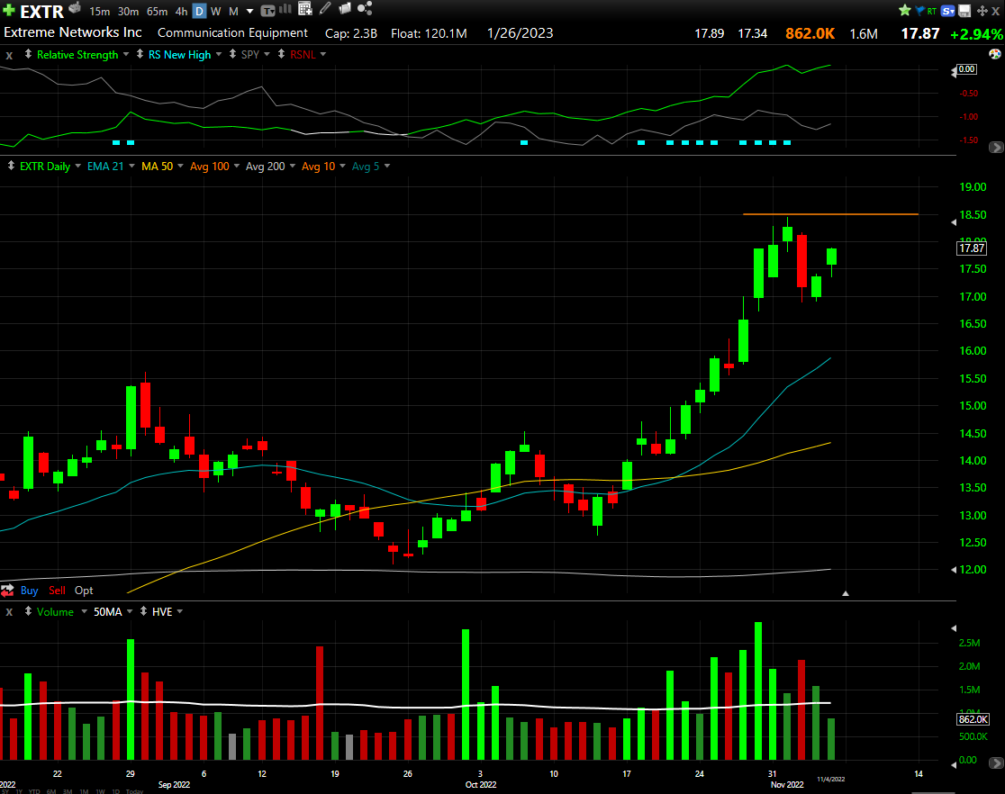Switch to 30m timeframe

tap(128, 12)
